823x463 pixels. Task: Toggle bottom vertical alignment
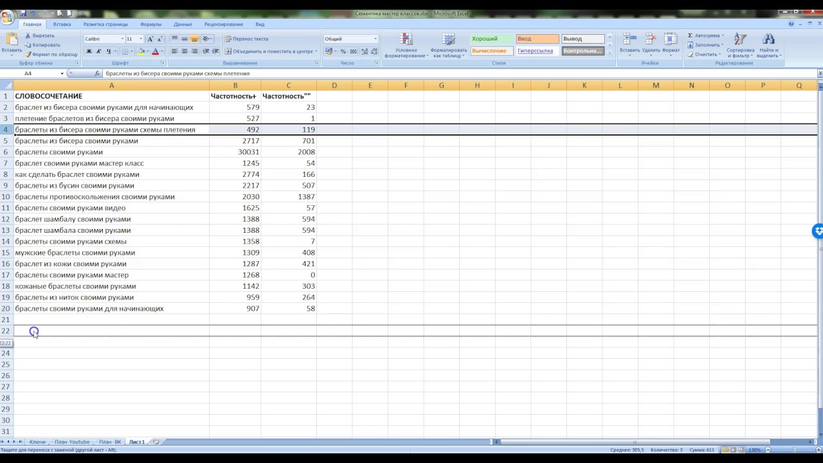(195, 39)
